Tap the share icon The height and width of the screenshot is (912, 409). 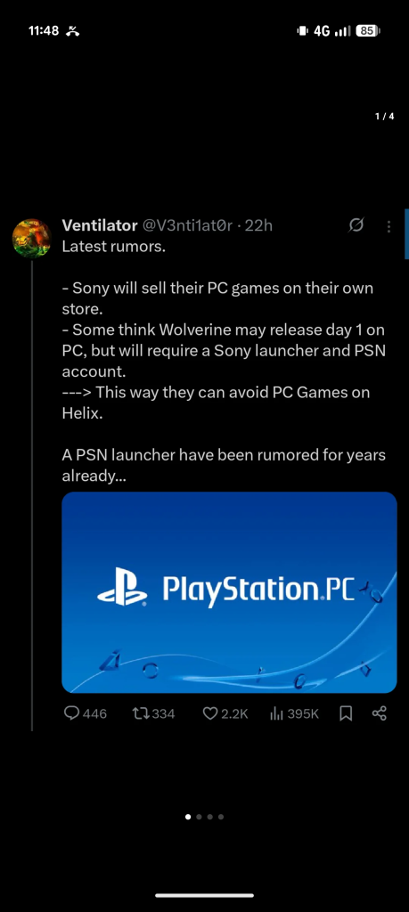pyautogui.click(x=380, y=713)
